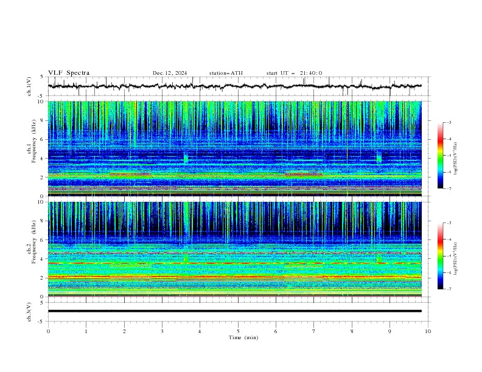
Task: Click the "-5" tick on ch.2 colorbar
Action: 449,256
